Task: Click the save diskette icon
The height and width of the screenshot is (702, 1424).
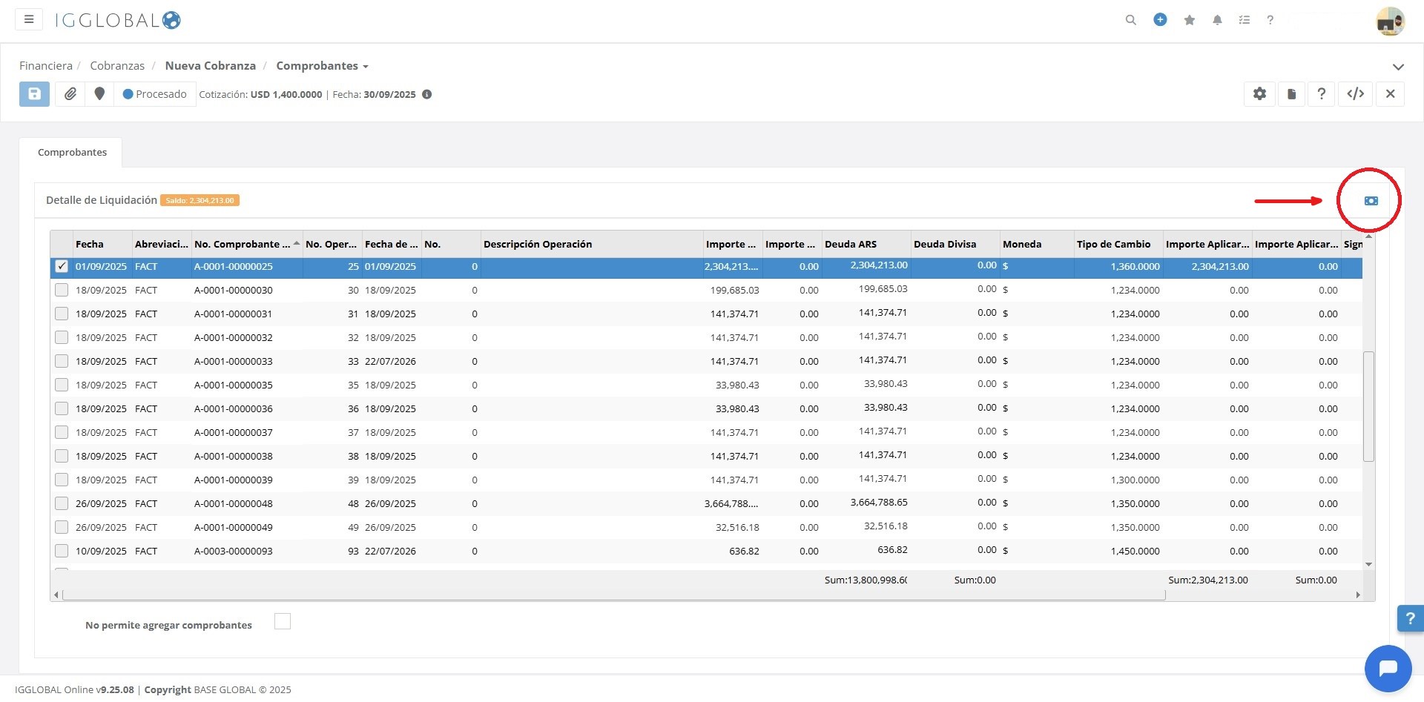Action: 34,94
